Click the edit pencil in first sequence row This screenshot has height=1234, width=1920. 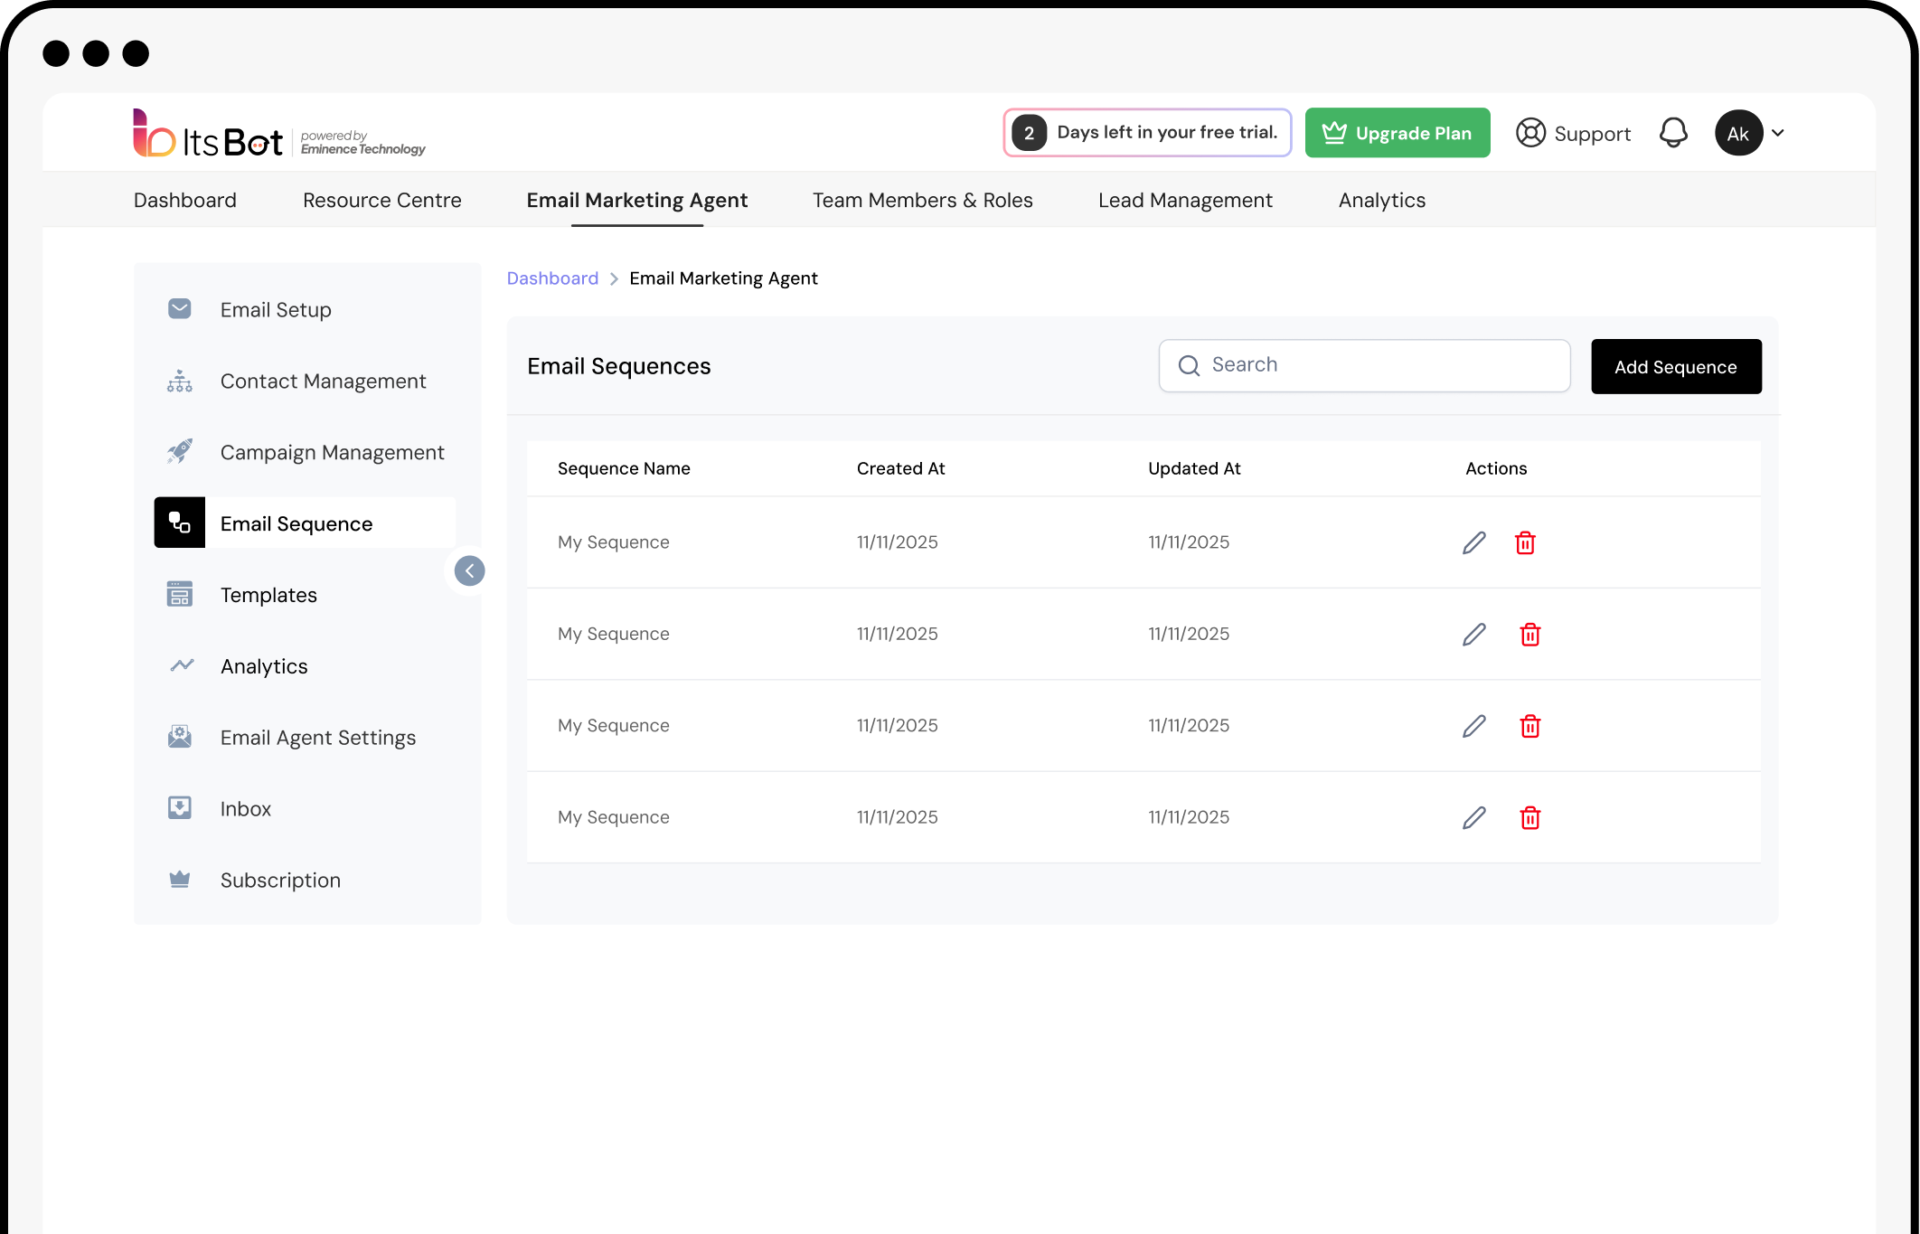(x=1474, y=542)
